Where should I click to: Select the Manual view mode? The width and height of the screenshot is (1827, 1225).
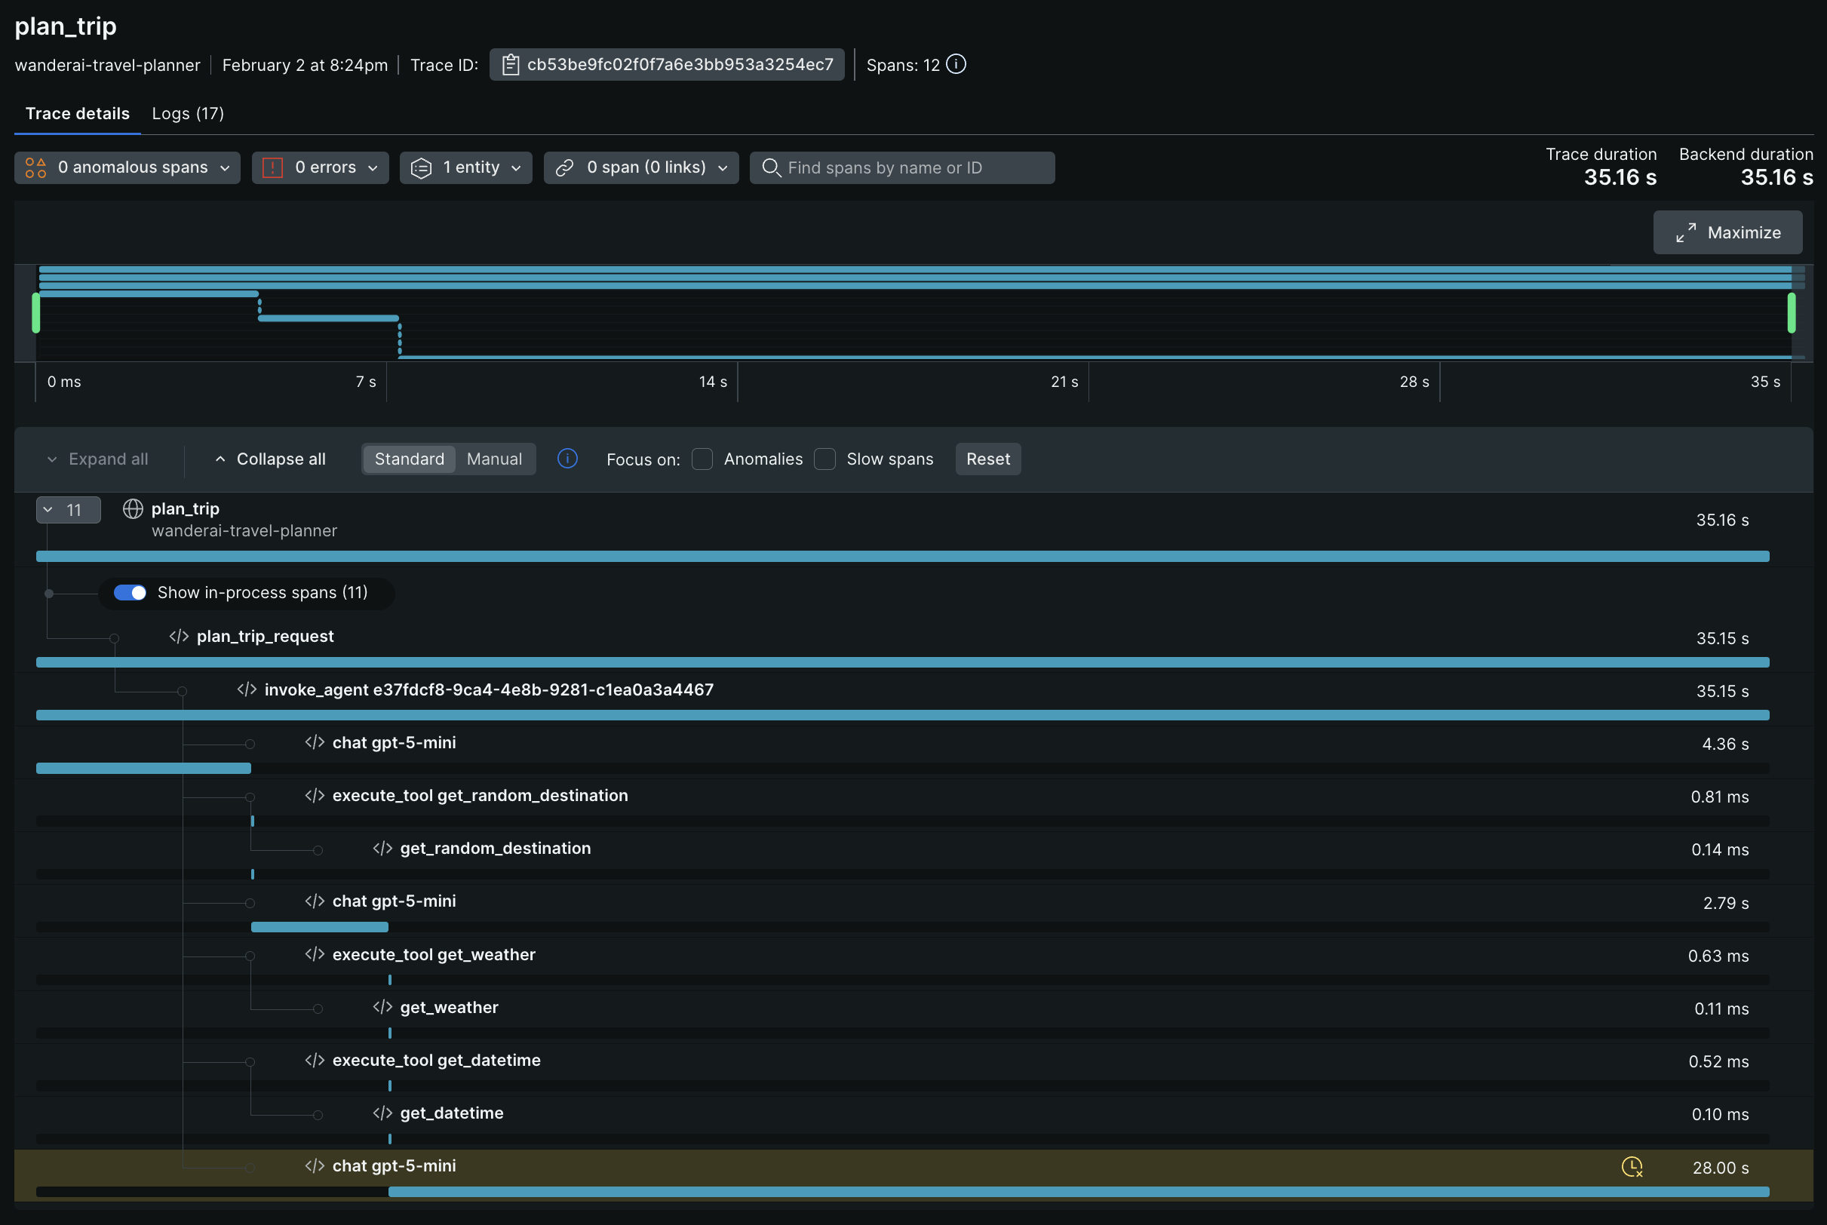[x=493, y=459]
